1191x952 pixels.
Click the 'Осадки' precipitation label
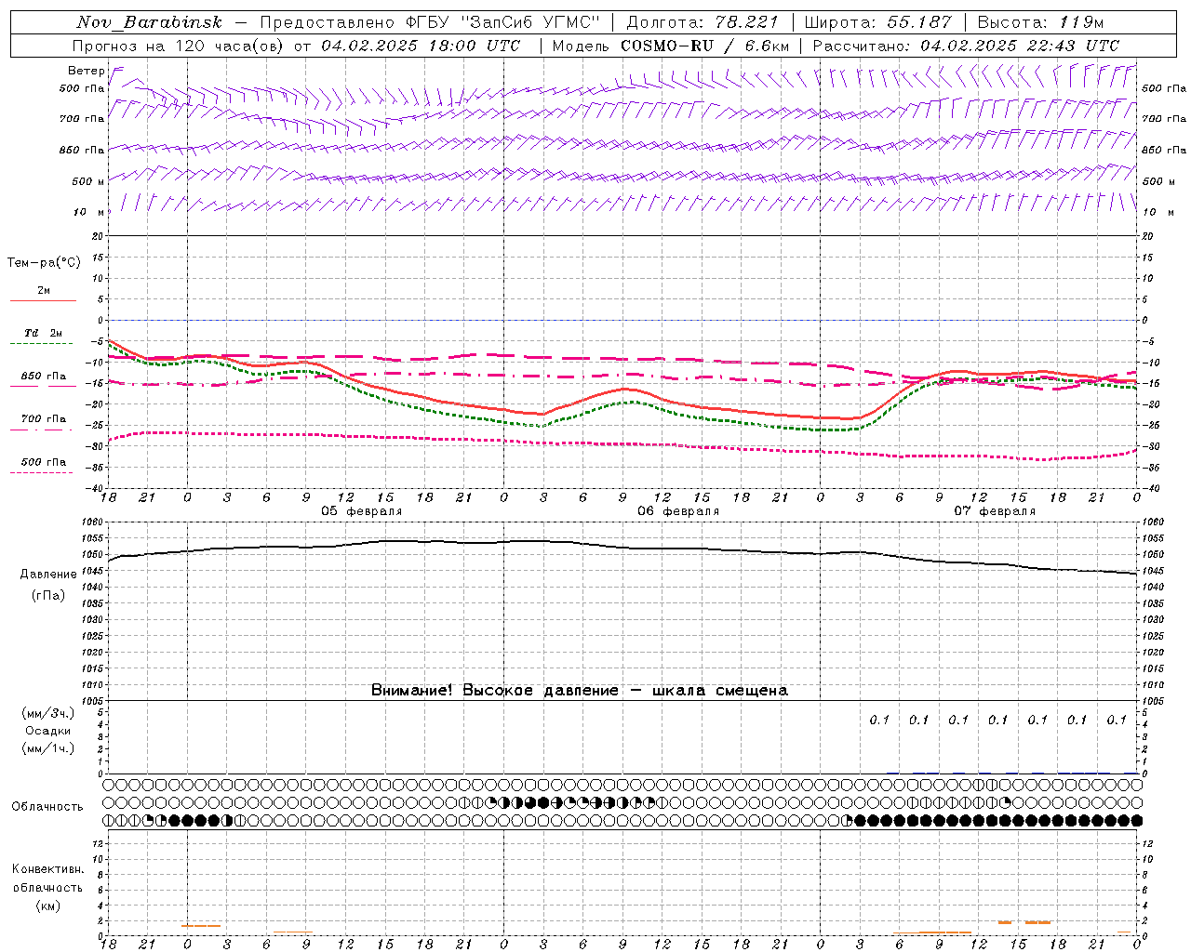[x=48, y=731]
